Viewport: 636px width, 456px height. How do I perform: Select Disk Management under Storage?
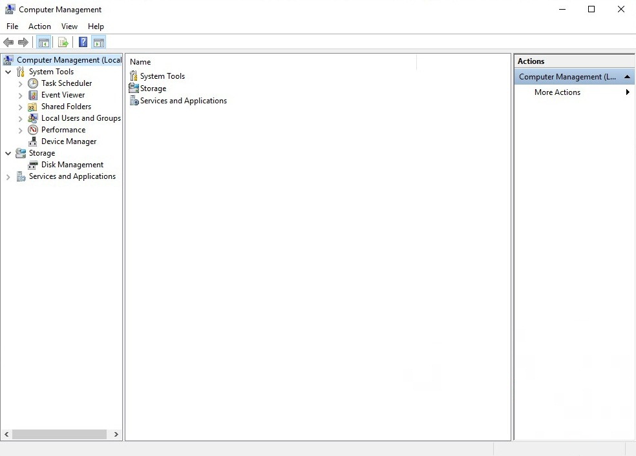click(x=72, y=165)
